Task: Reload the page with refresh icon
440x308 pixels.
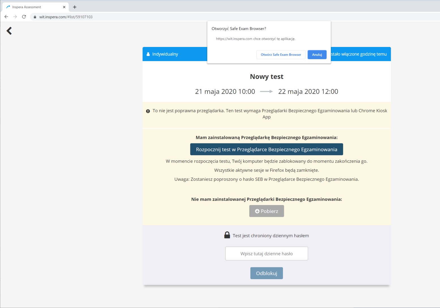Action: click(24, 17)
